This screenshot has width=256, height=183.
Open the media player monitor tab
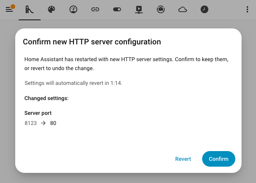pyautogui.click(x=139, y=9)
